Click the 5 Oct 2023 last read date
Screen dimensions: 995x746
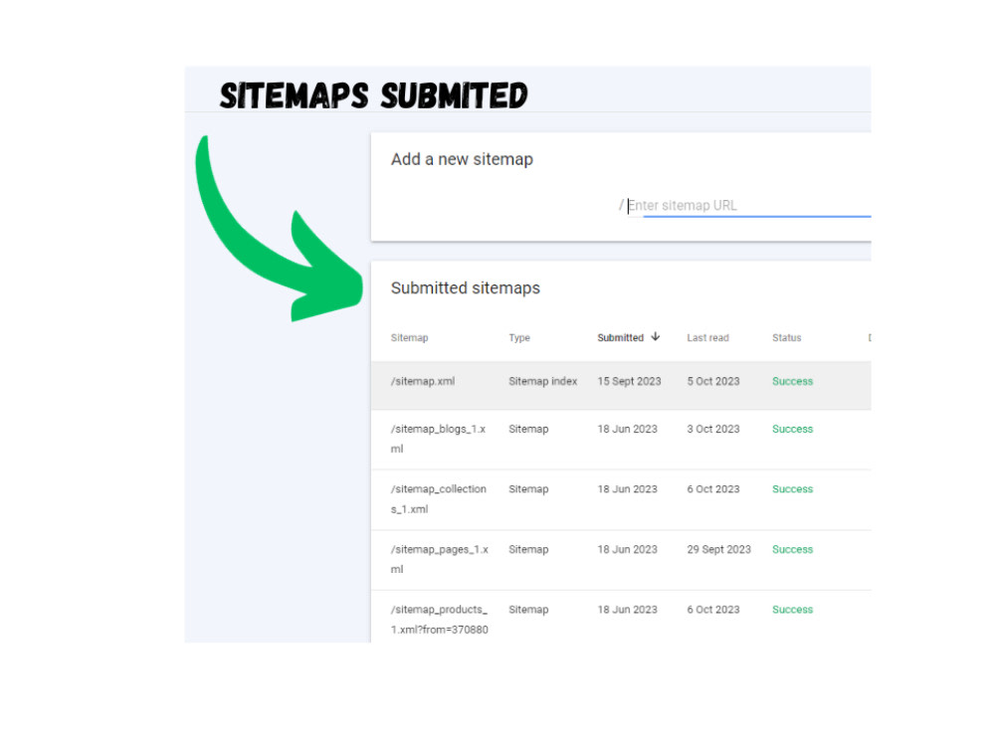pos(713,381)
